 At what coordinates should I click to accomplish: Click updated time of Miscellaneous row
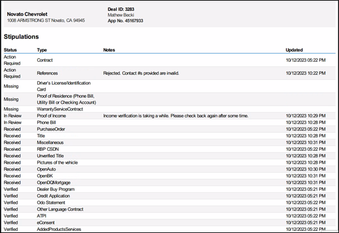point(306,143)
